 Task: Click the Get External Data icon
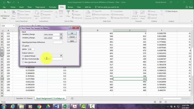pos(5,12)
